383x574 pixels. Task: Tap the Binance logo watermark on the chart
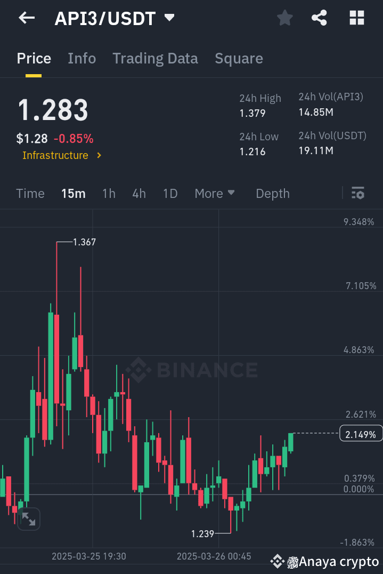tap(191, 369)
